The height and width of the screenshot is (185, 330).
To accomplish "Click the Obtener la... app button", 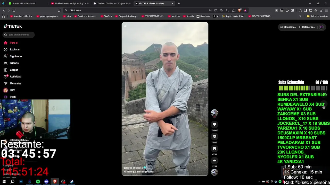I will pos(307,27).
